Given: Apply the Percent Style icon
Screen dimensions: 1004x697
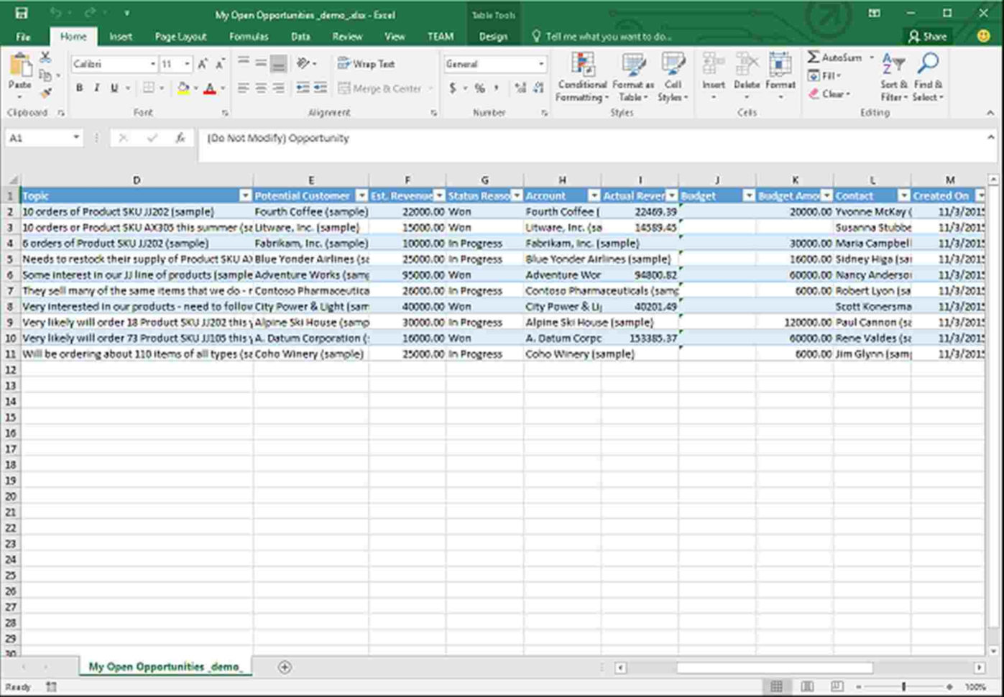Looking at the screenshot, I should (479, 88).
